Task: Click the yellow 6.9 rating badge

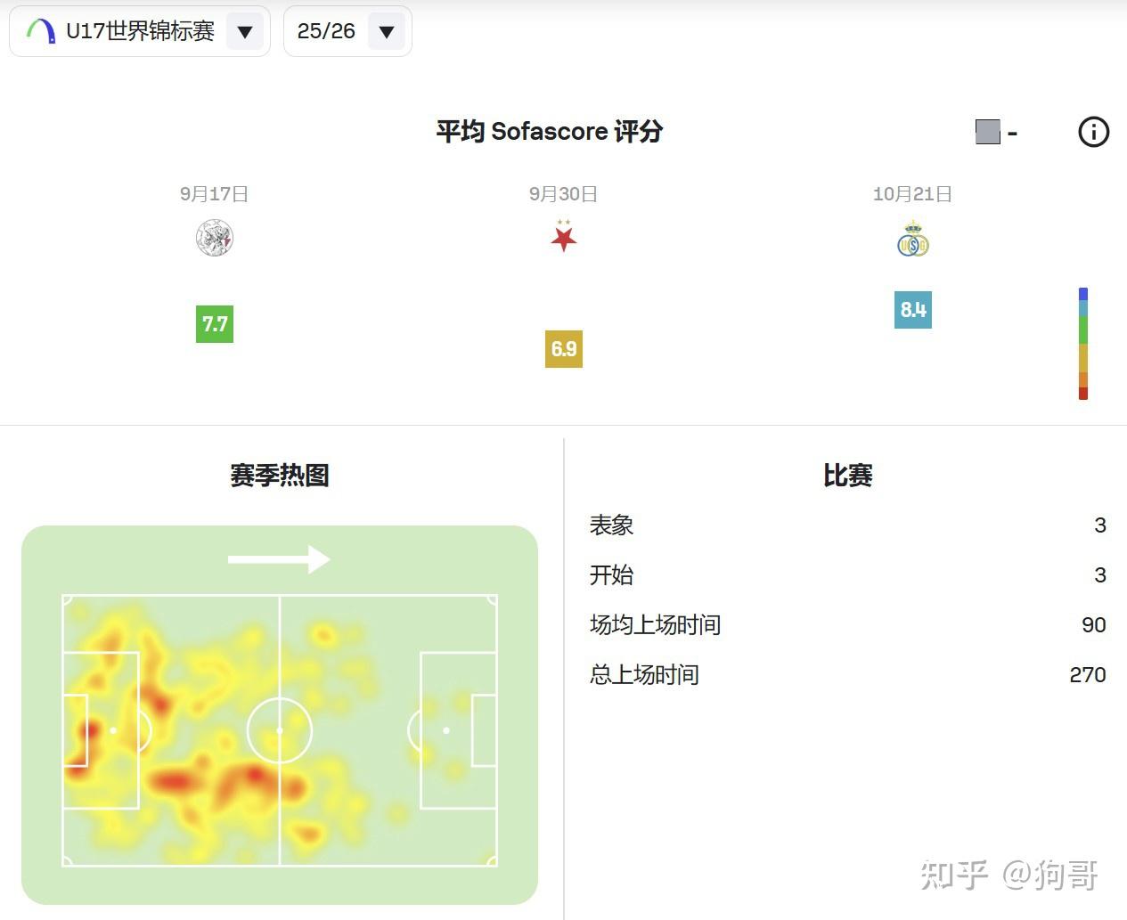Action: point(563,349)
